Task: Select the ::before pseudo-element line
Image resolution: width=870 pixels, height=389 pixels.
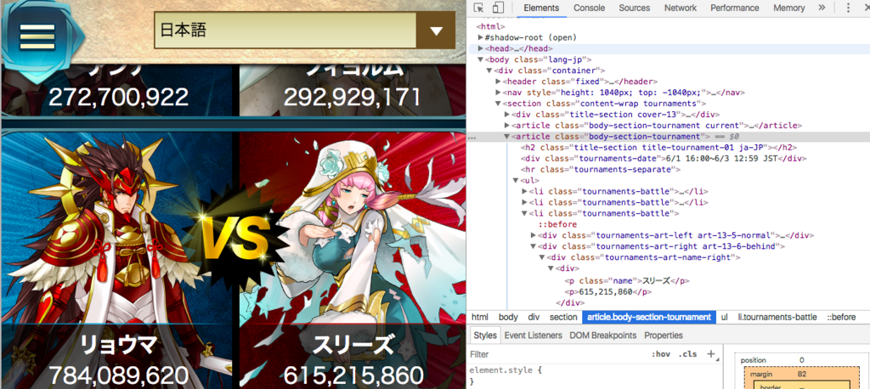Action: 557,224
